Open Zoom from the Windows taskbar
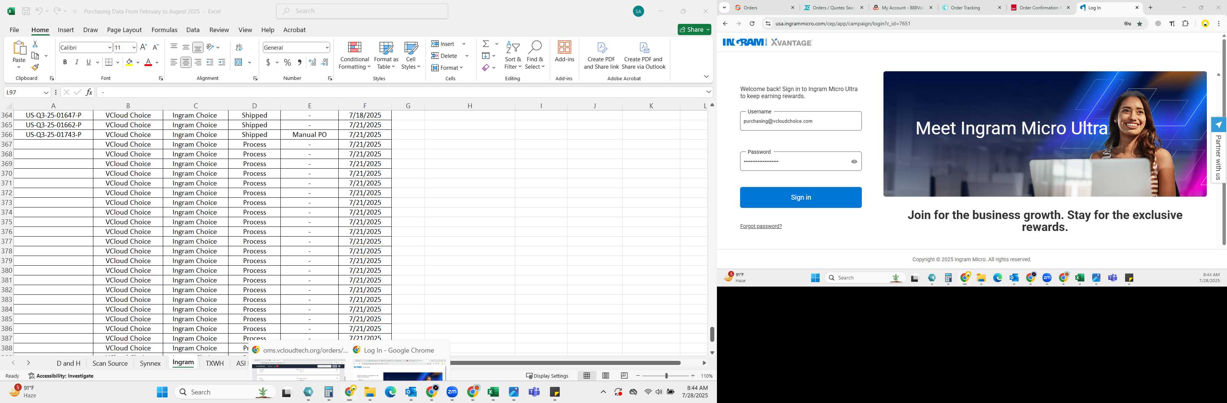 tap(452, 392)
